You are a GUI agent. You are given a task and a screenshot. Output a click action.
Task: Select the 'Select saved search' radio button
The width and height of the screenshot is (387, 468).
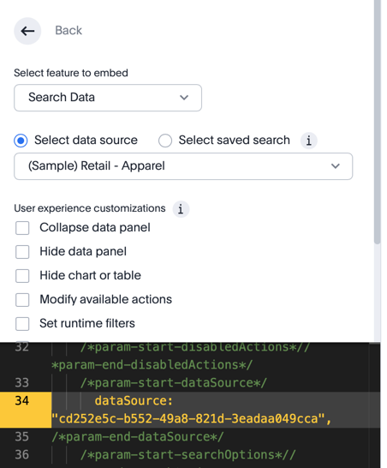pos(165,141)
